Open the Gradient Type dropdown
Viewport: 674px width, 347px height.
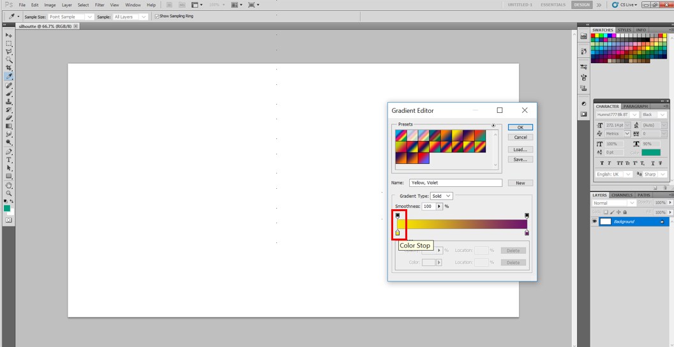(442, 196)
